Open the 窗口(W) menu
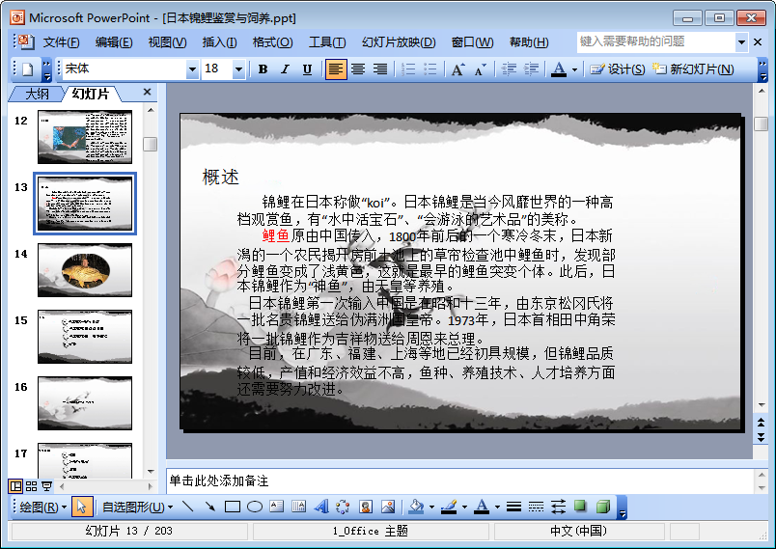 click(472, 42)
